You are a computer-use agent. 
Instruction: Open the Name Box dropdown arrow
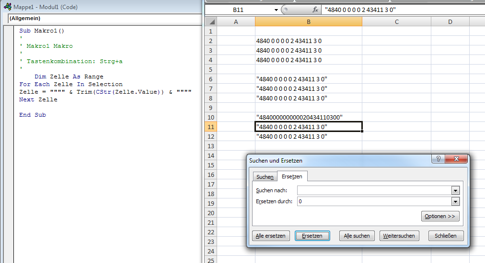tap(276, 10)
